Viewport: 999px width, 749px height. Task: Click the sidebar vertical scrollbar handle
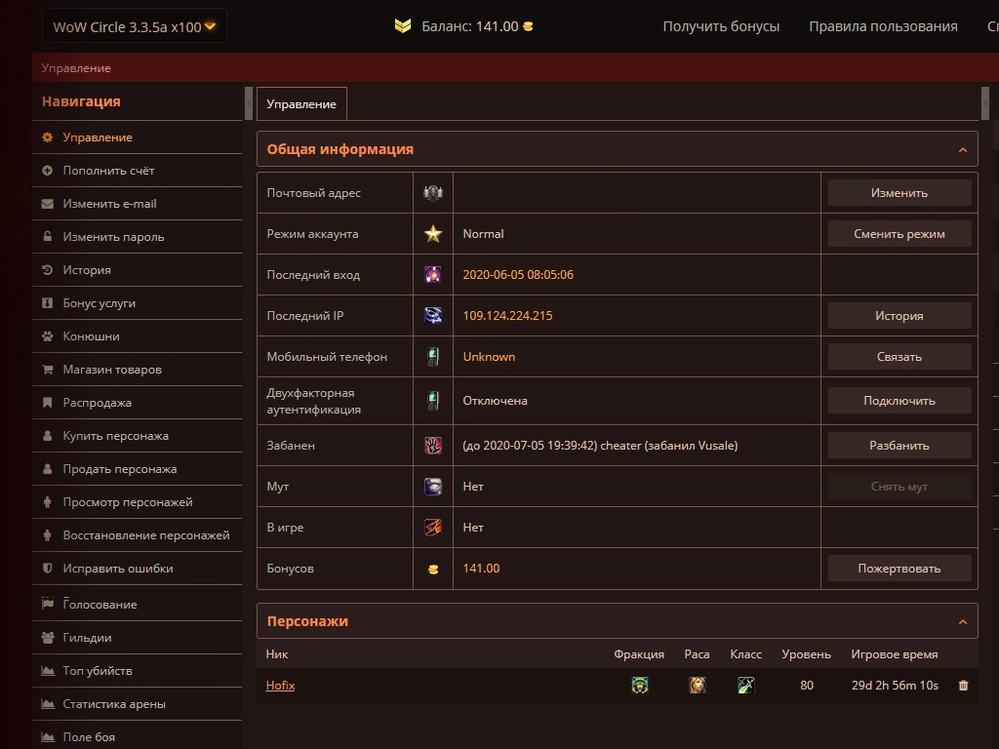(248, 102)
